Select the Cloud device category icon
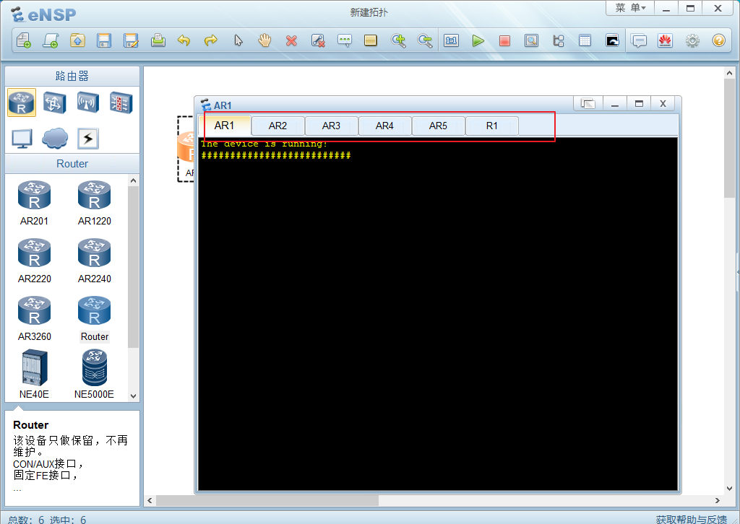 point(55,139)
